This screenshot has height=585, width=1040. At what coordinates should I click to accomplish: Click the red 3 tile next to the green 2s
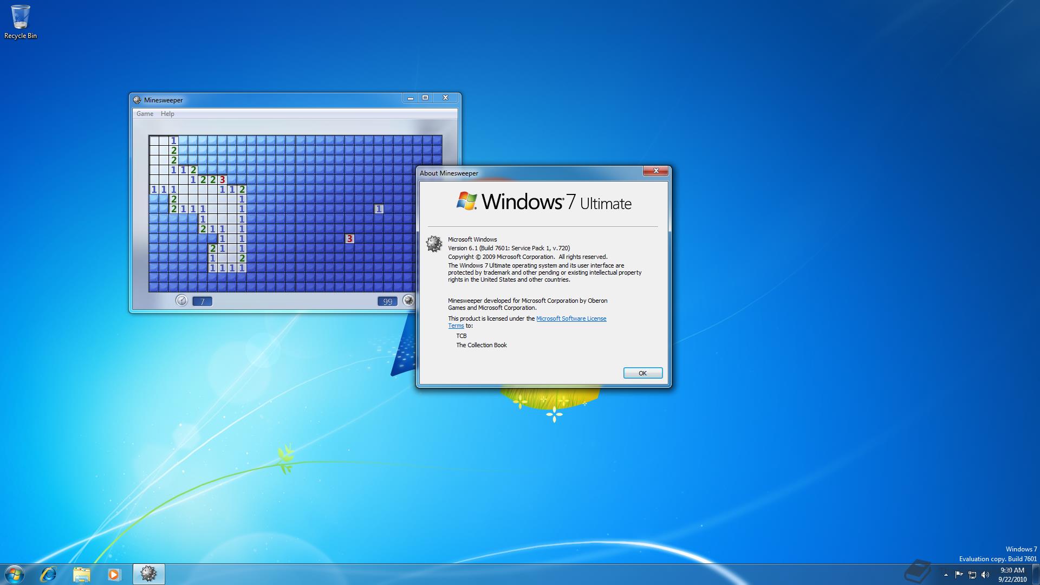pos(222,180)
